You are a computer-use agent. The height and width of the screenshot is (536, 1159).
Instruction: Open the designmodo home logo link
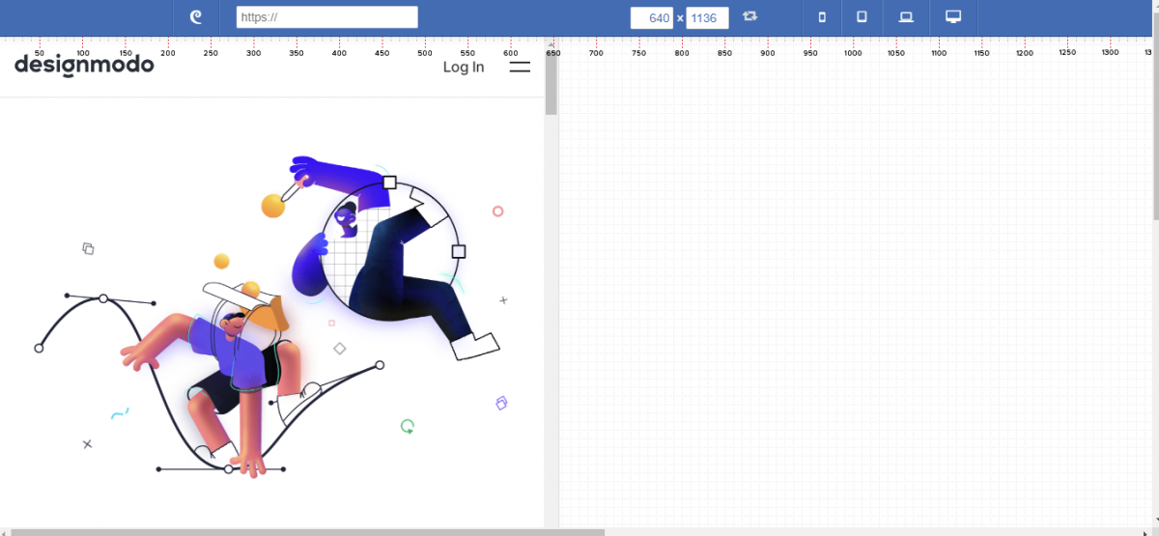pos(84,66)
